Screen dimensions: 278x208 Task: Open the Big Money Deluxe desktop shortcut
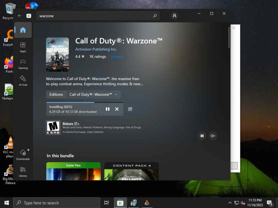9,174
